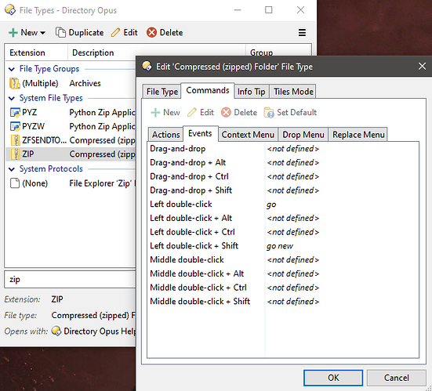
Task: Select the Middle double-click + Alt event
Action: coord(283,273)
